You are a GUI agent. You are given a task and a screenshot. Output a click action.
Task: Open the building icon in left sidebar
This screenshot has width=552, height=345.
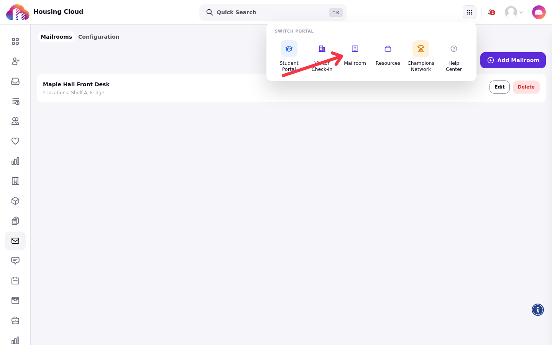[15, 181]
